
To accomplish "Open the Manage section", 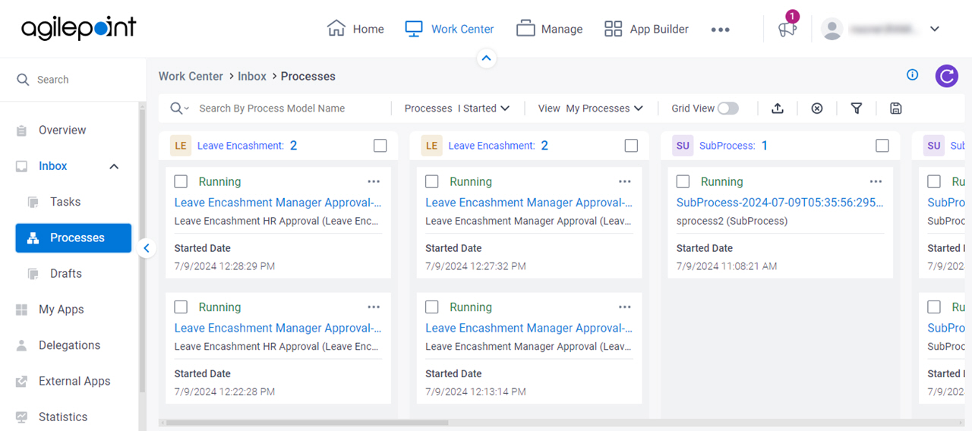I will [x=550, y=29].
